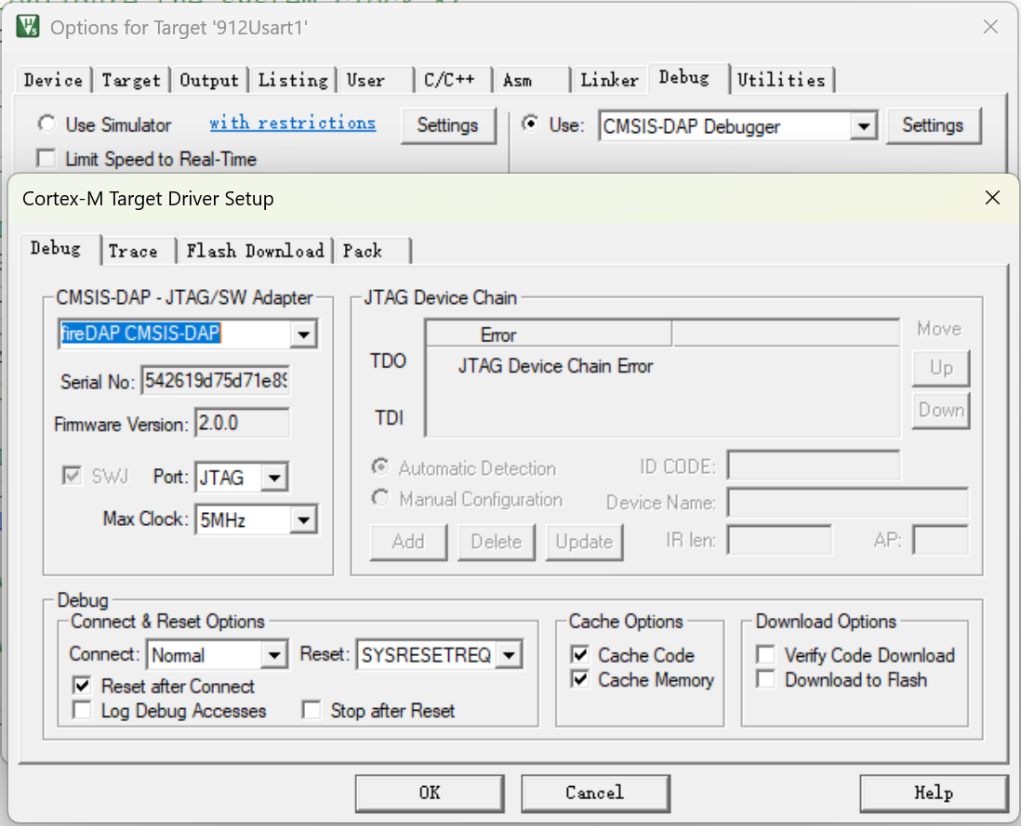Click the Keil uVision icon in the title bar
1021x826 pixels.
tap(27, 27)
